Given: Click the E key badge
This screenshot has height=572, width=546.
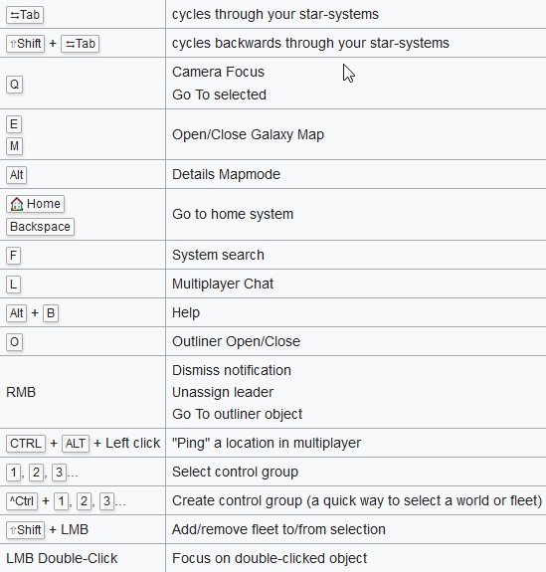Looking at the screenshot, I should pos(14,124).
